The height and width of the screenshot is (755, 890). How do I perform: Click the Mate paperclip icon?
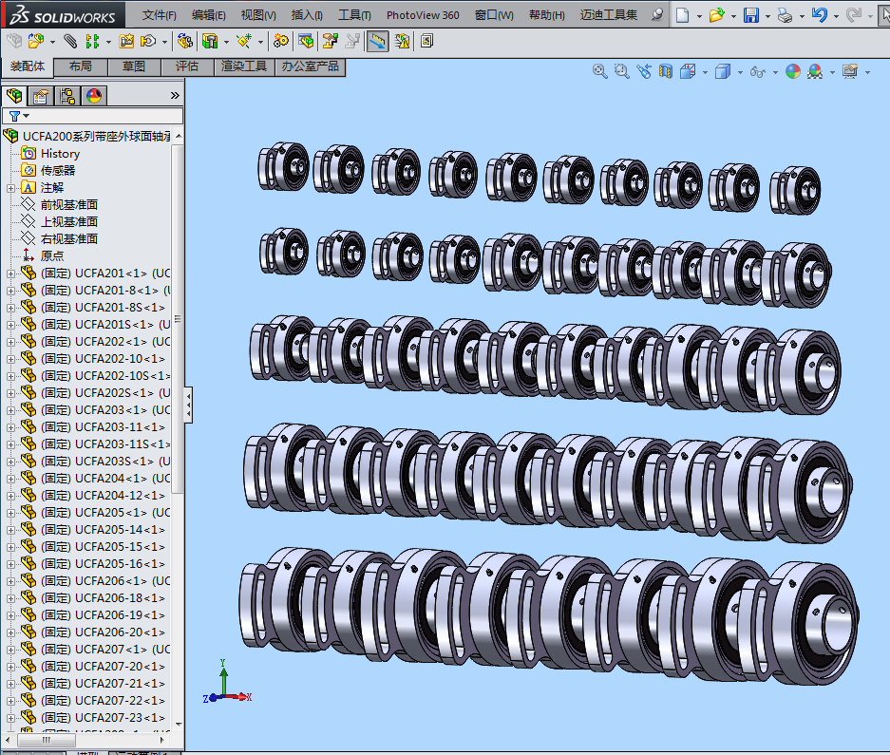tap(70, 41)
